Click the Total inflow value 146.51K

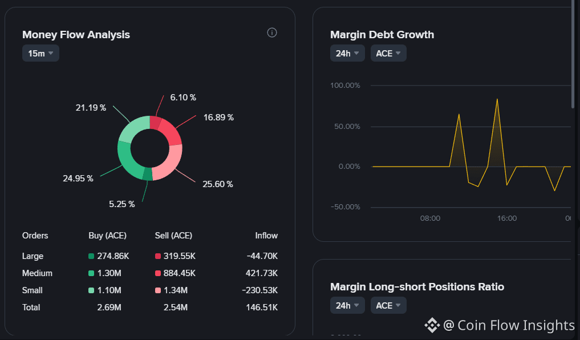pyautogui.click(x=262, y=307)
